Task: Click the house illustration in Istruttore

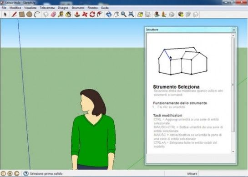Action: [x=183, y=61]
